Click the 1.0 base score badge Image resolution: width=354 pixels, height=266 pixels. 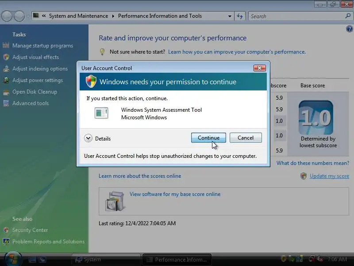point(316,117)
